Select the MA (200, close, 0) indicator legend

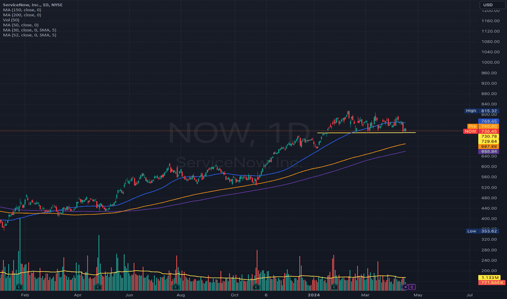22,15
